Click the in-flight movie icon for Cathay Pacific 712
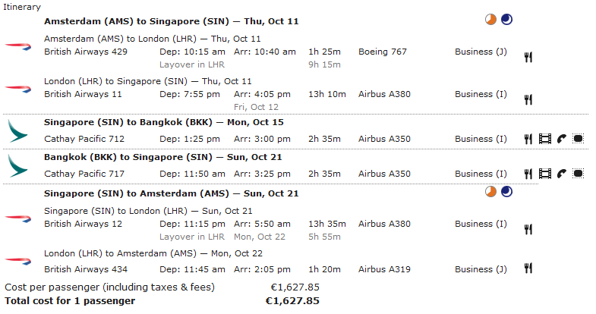 tap(545, 139)
